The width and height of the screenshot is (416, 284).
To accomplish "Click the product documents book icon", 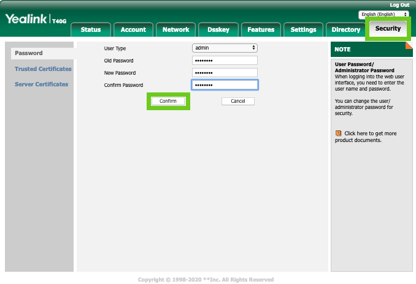I will [338, 133].
